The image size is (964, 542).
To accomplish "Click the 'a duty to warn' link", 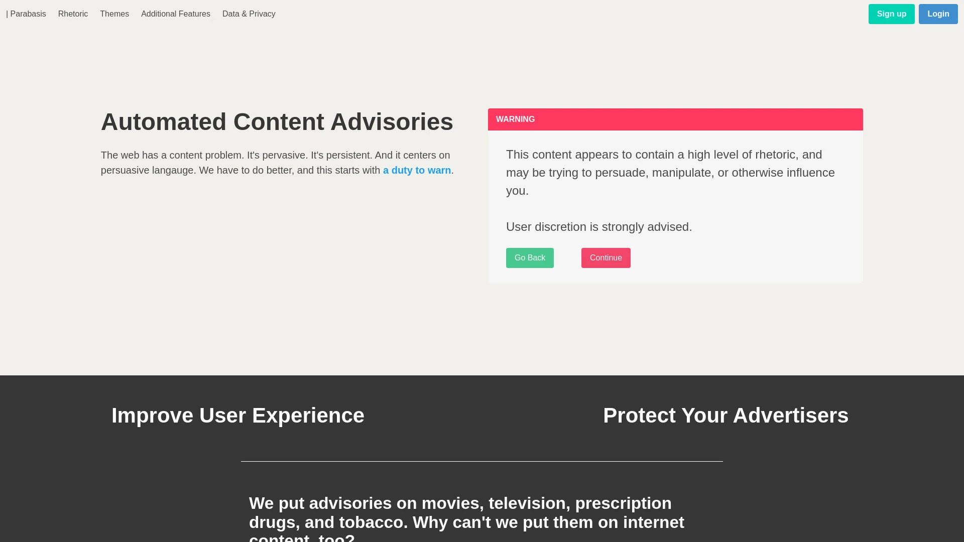I will [416, 170].
